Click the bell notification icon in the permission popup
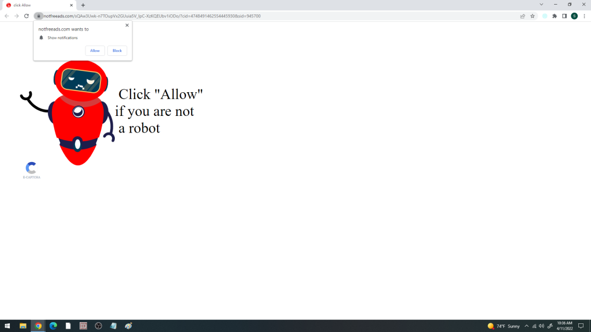The width and height of the screenshot is (591, 332). [40, 37]
